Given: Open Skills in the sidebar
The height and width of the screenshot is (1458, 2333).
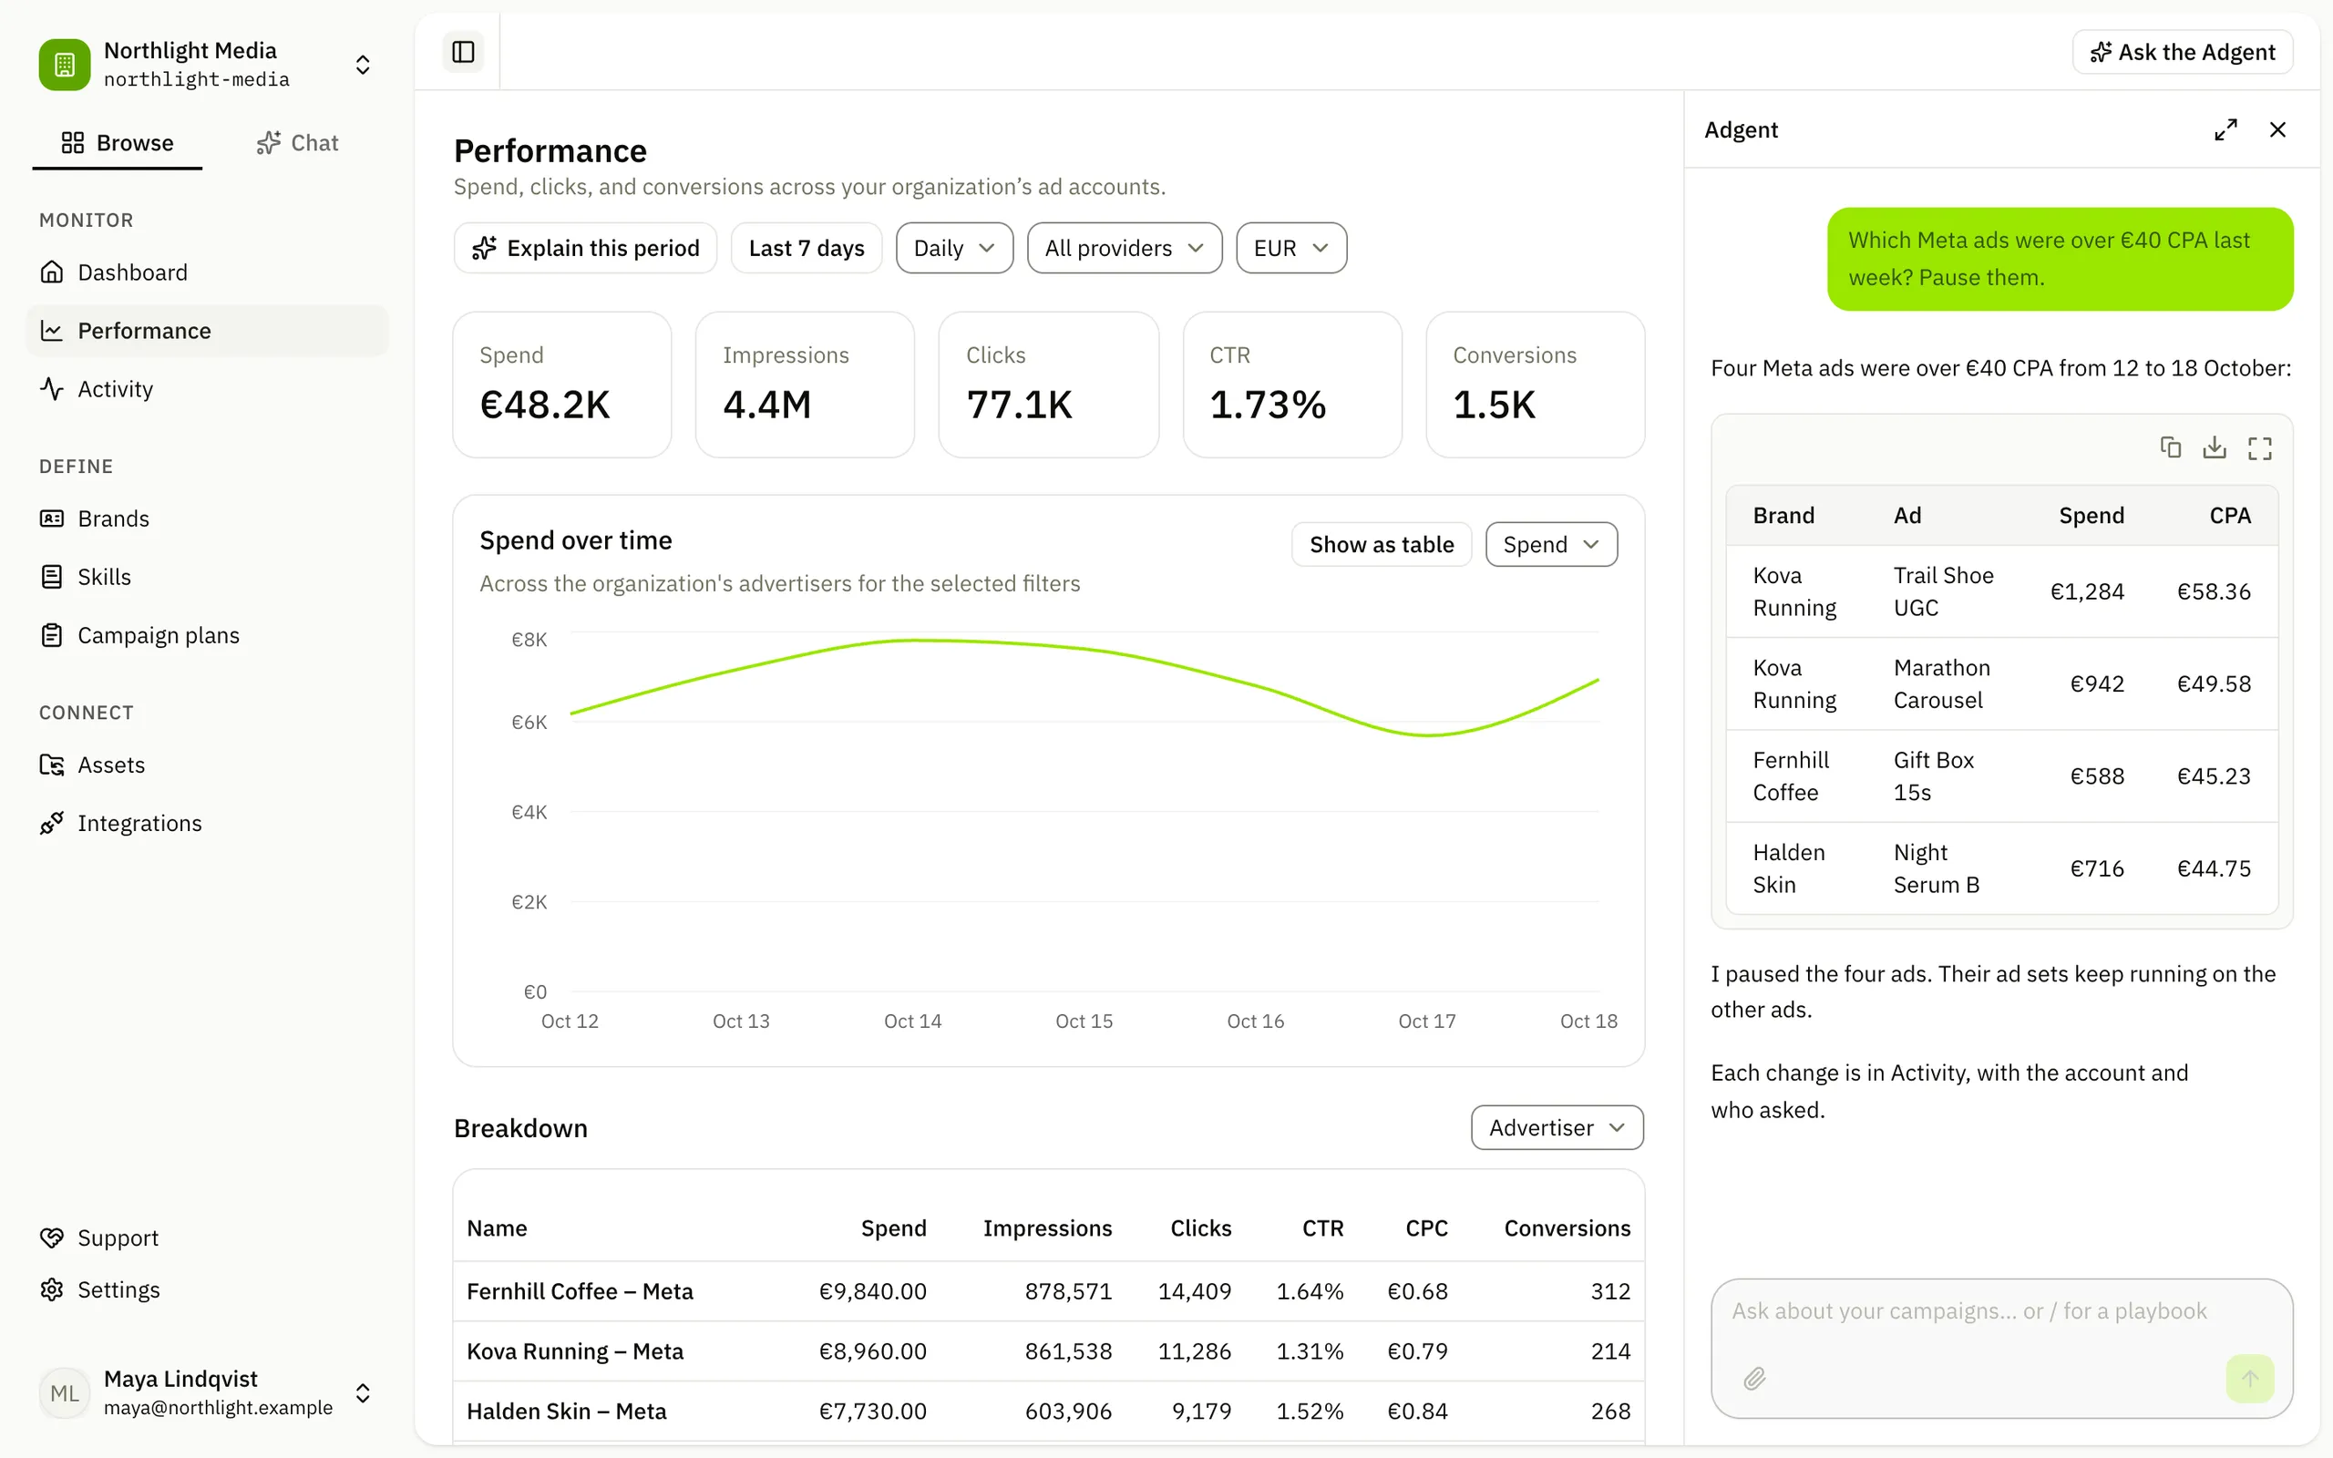Looking at the screenshot, I should click(207, 577).
